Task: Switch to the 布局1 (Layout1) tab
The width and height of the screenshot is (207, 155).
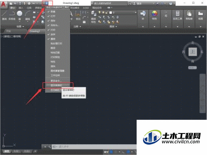Action: point(17,151)
